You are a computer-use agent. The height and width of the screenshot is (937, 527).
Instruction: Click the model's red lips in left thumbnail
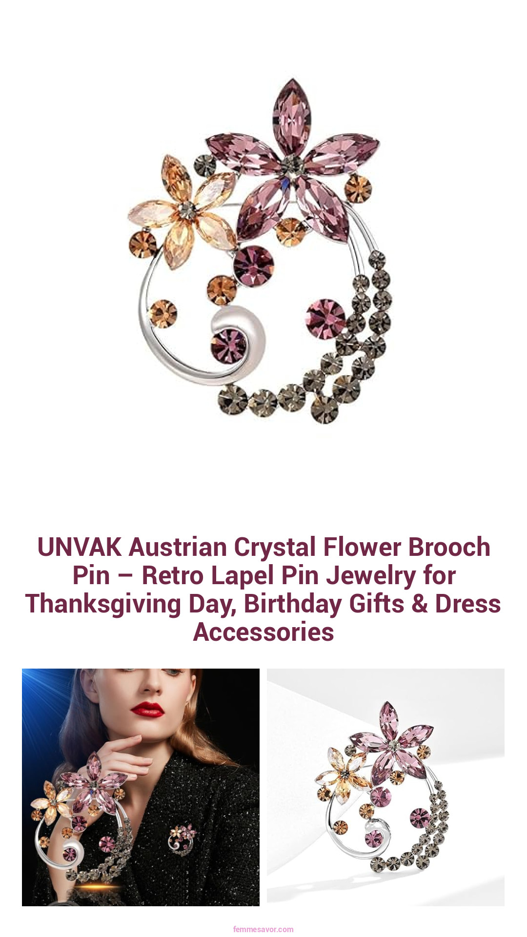[147, 709]
